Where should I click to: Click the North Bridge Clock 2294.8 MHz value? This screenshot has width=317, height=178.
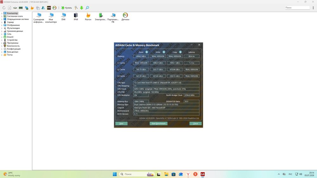(x=191, y=95)
